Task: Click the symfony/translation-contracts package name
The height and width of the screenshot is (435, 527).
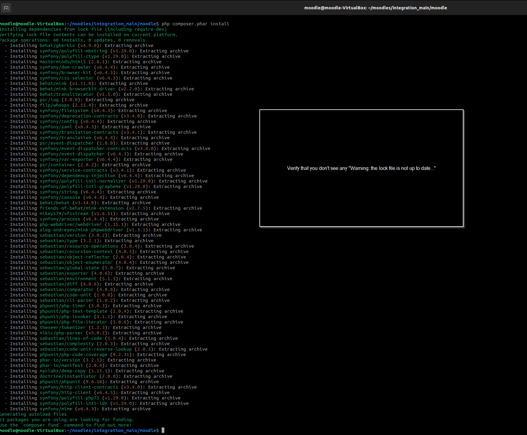Action: click(79, 132)
